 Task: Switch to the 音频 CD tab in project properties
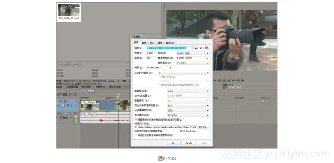(170, 43)
